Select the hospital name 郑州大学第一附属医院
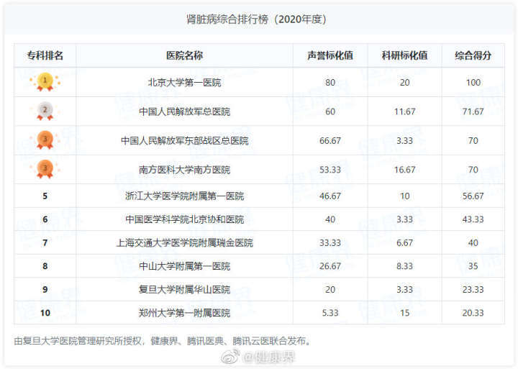 pyautogui.click(x=184, y=313)
